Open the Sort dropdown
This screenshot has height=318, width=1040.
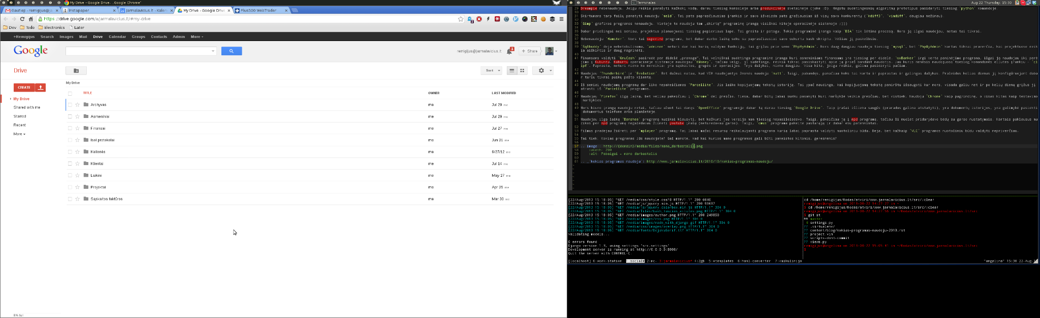click(492, 70)
